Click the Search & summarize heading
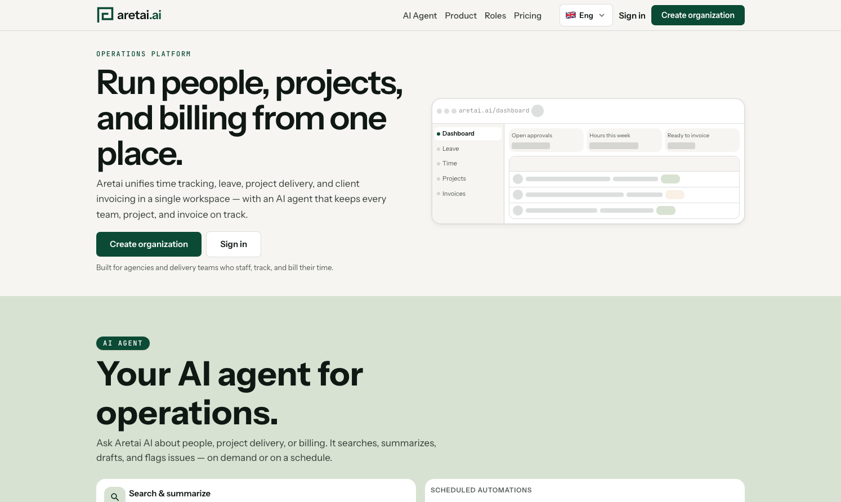This screenshot has width=841, height=502. 169,494
